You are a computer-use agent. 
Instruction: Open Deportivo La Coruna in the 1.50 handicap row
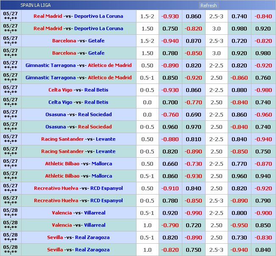[x=98, y=28]
